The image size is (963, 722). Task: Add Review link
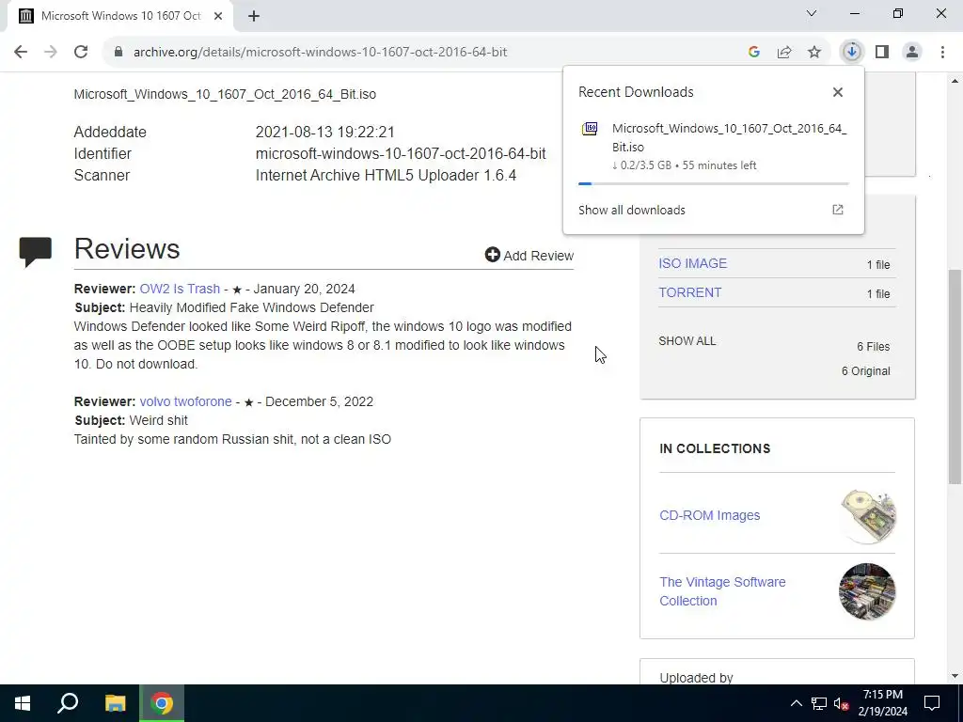(x=529, y=256)
